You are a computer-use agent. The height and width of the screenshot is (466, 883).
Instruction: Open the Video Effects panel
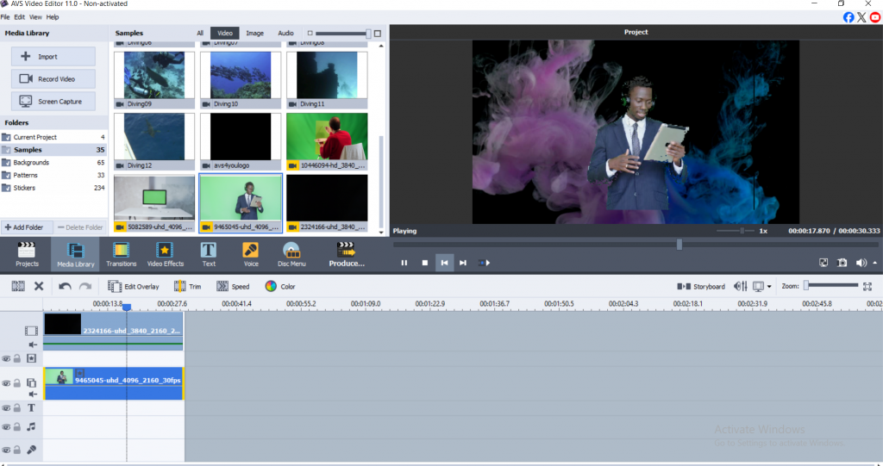tap(165, 254)
